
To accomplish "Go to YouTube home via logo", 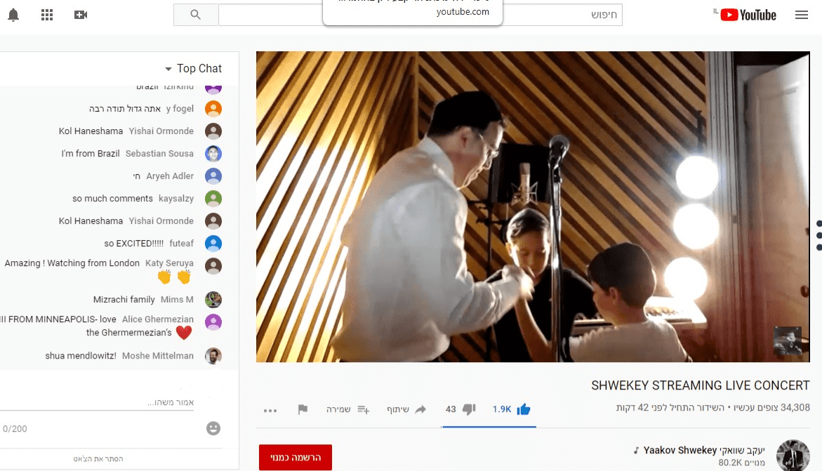I will click(x=748, y=15).
